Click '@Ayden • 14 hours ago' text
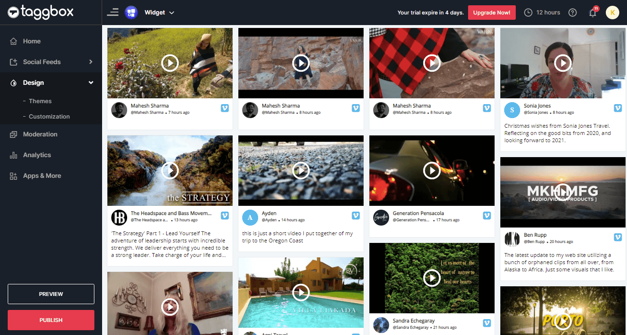Image resolution: width=627 pixels, height=335 pixels. point(283,220)
